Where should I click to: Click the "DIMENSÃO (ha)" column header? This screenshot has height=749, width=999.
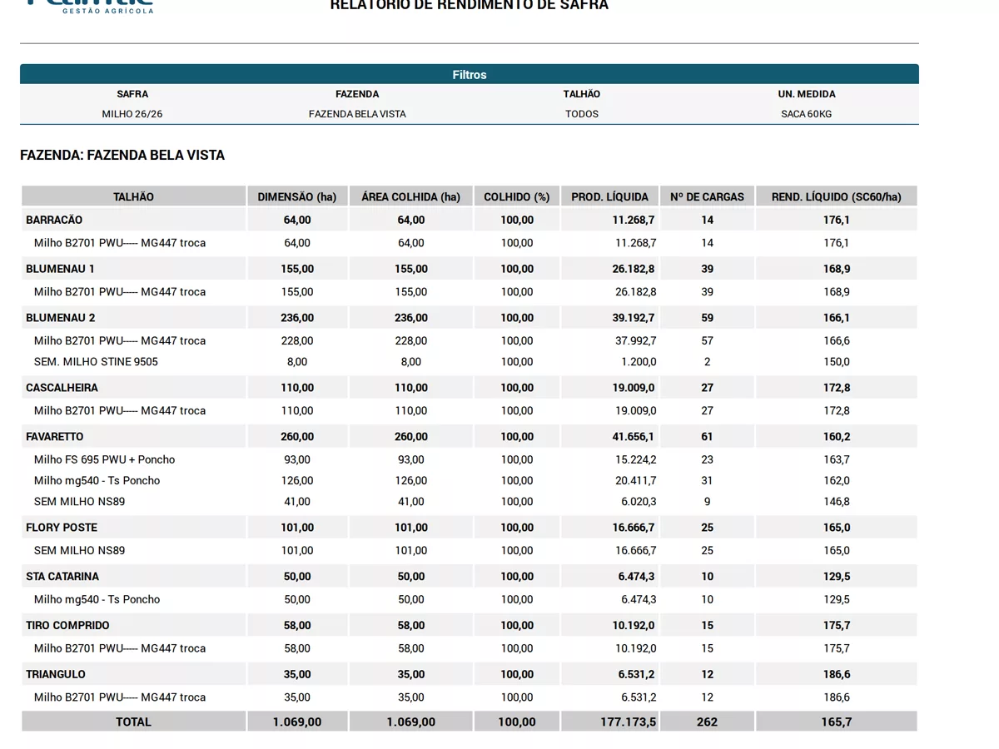(x=297, y=196)
